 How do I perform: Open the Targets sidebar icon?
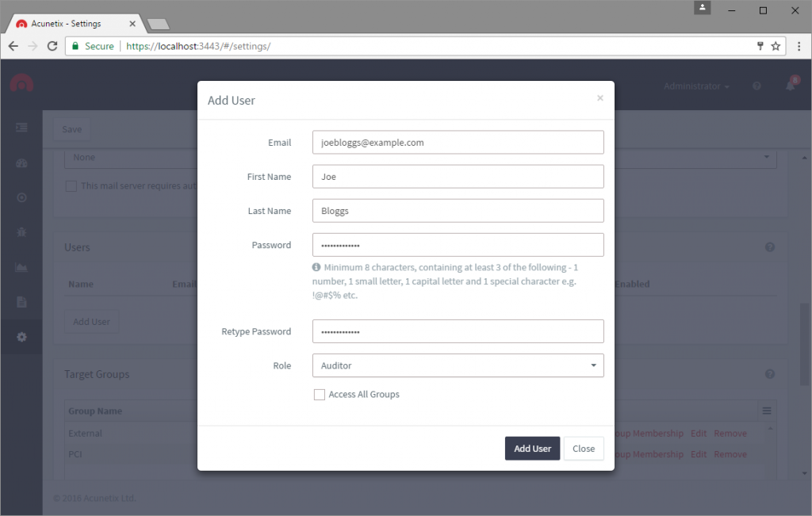(21, 197)
